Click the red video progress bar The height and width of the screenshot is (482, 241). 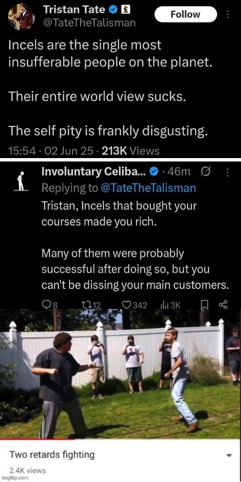click(x=38, y=439)
